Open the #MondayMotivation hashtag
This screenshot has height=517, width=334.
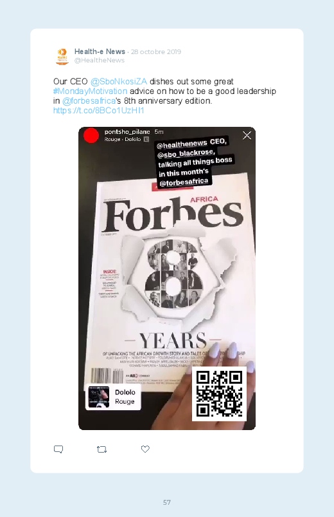coord(90,91)
